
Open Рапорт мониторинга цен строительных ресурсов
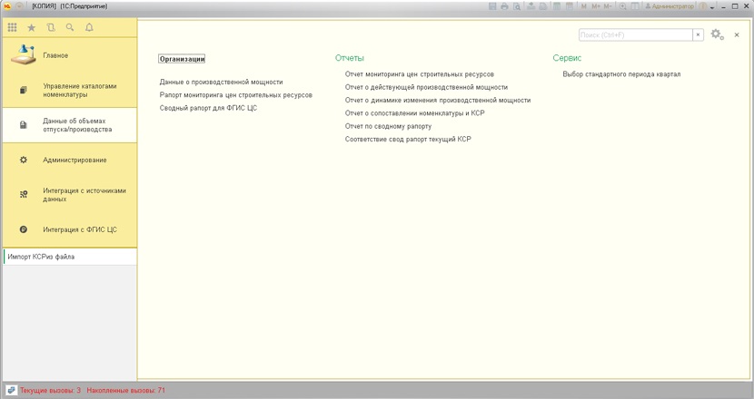235,95
